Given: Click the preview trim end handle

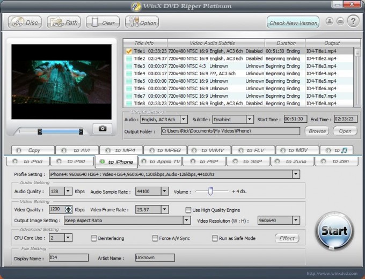Looking at the screenshot, I should click(x=81, y=131).
